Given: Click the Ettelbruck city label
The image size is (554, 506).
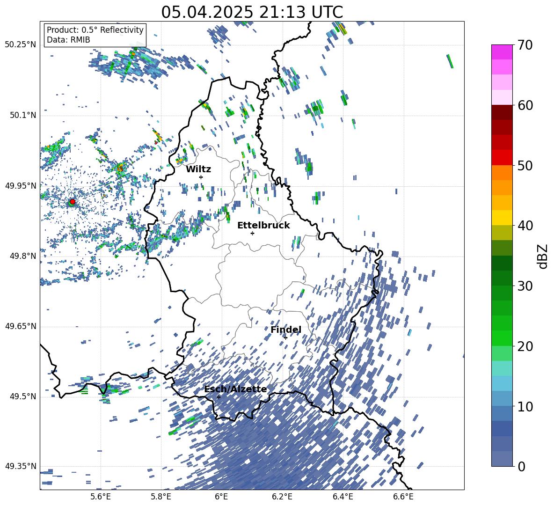Looking at the screenshot, I should tap(263, 226).
